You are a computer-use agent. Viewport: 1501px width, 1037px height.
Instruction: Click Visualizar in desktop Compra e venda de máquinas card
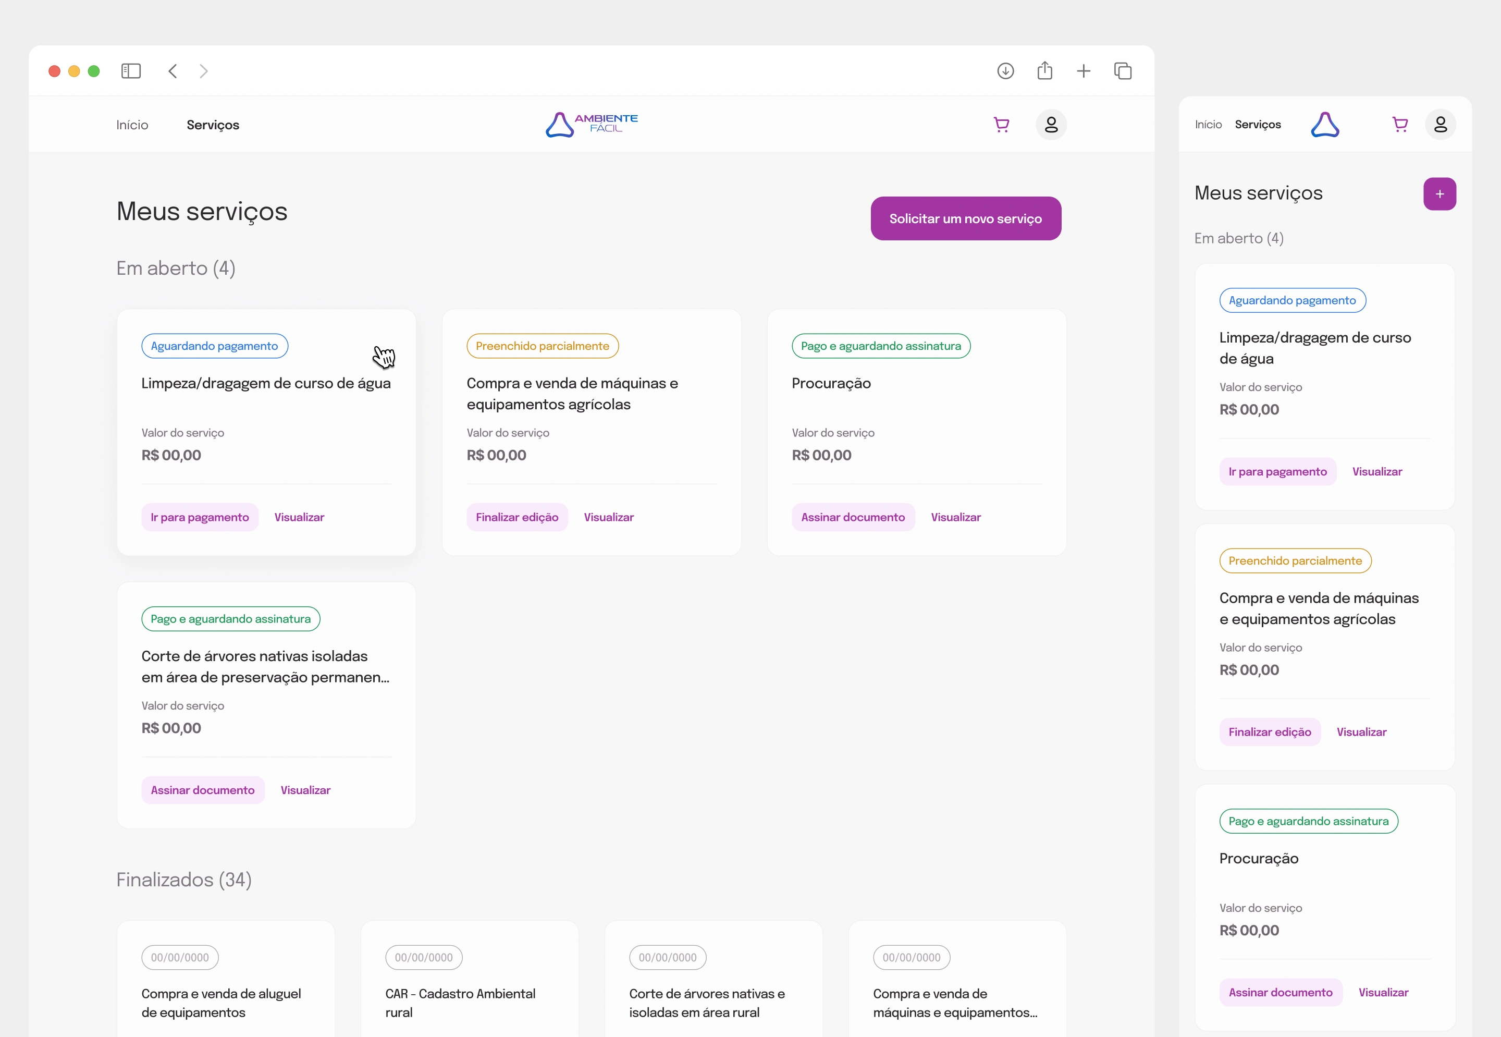click(609, 517)
